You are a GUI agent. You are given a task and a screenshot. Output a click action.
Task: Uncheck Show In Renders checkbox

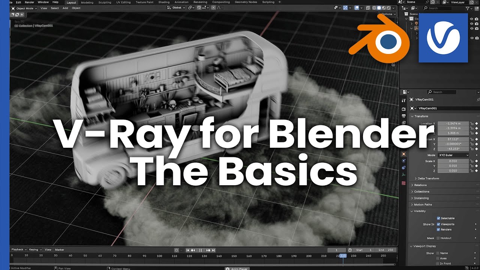(x=439, y=229)
